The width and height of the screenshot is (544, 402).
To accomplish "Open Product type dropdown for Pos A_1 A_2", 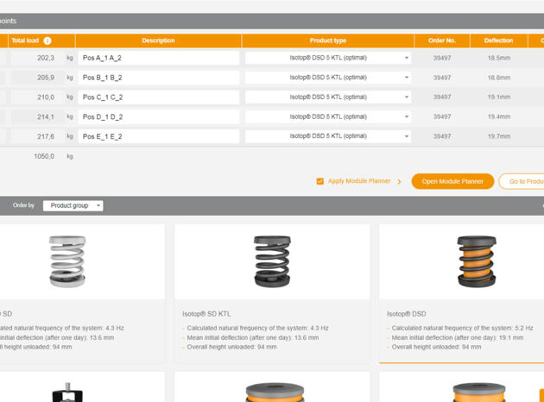I will point(327,58).
